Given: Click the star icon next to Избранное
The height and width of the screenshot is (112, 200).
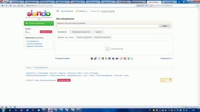Looking at the screenshot, I should point(77,11).
